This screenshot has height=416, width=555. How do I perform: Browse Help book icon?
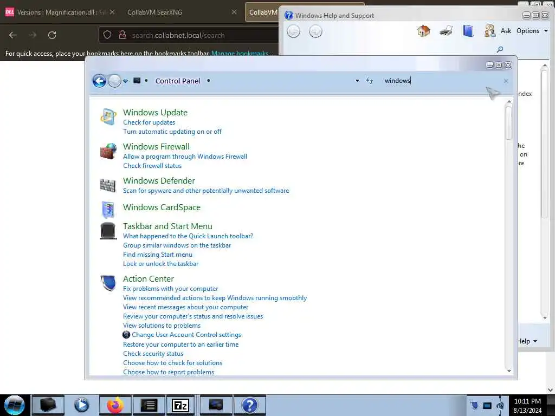(x=468, y=31)
